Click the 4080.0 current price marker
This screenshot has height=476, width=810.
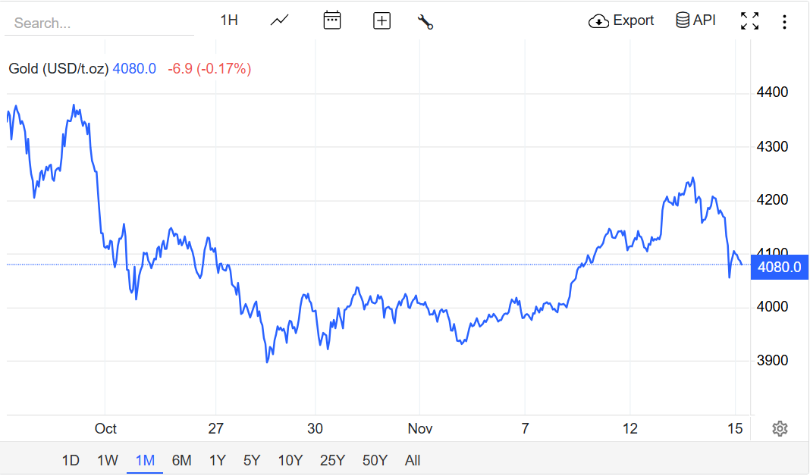[x=779, y=267]
